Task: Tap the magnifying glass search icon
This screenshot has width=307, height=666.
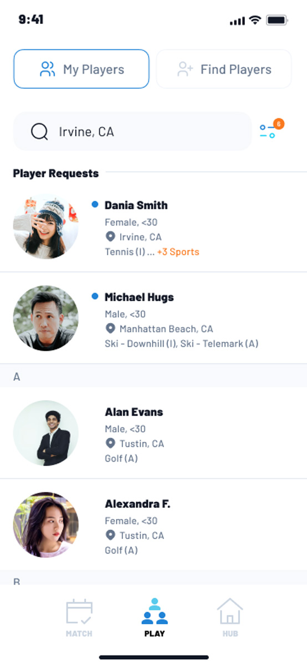Action: [39, 132]
